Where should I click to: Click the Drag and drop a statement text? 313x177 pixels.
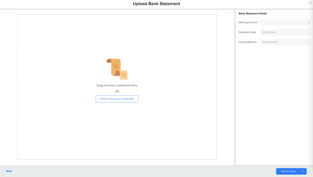pos(117,85)
